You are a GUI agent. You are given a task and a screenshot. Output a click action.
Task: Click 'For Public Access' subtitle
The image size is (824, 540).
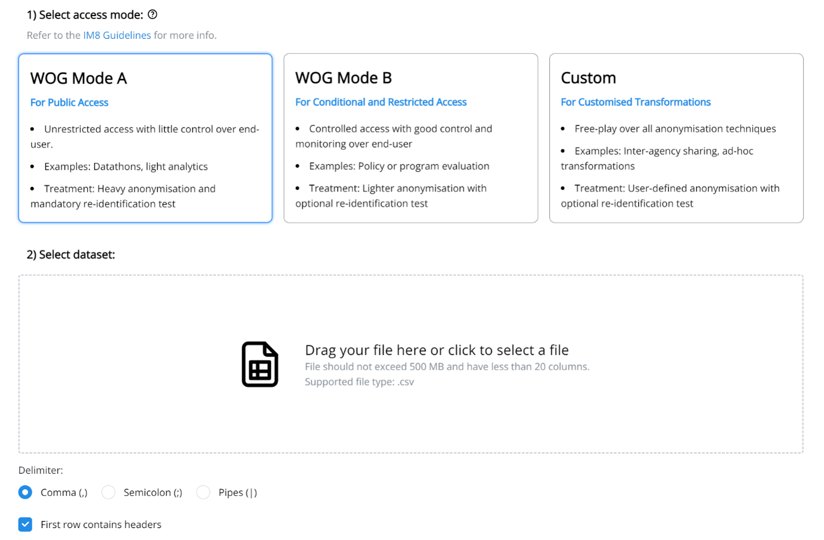click(x=69, y=103)
